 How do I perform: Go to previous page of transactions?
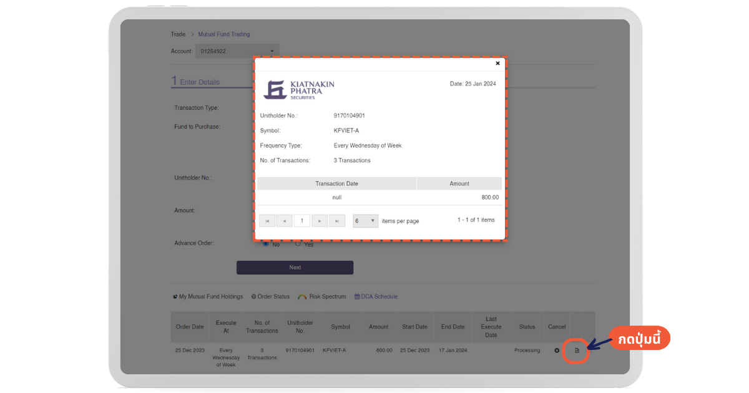285,221
